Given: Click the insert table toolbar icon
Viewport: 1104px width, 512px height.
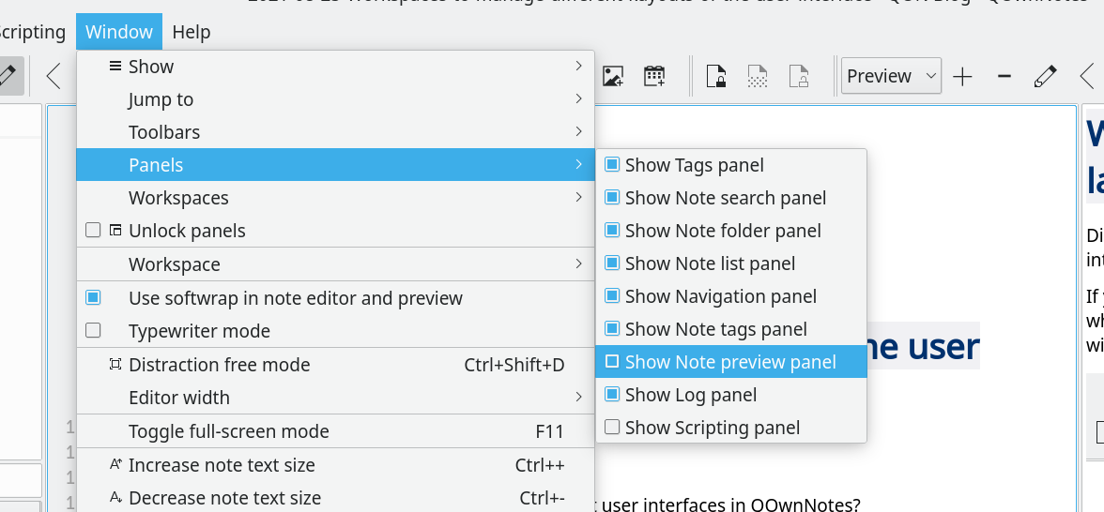Looking at the screenshot, I should click(x=654, y=76).
